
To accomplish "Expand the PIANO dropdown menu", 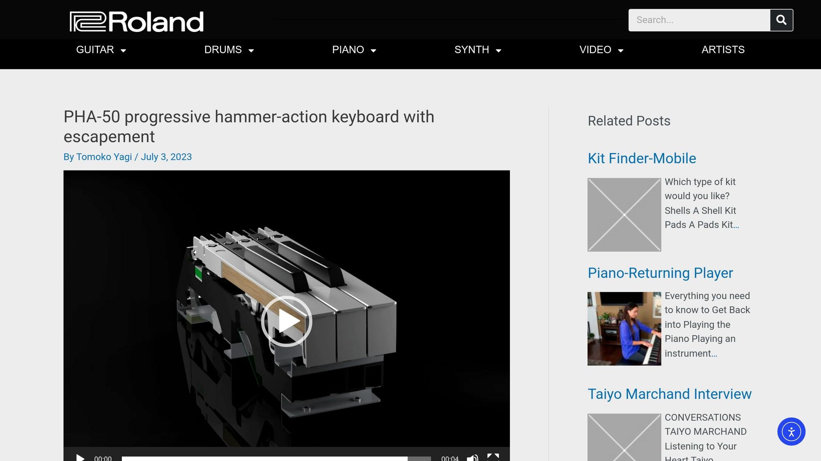I will coord(354,50).
